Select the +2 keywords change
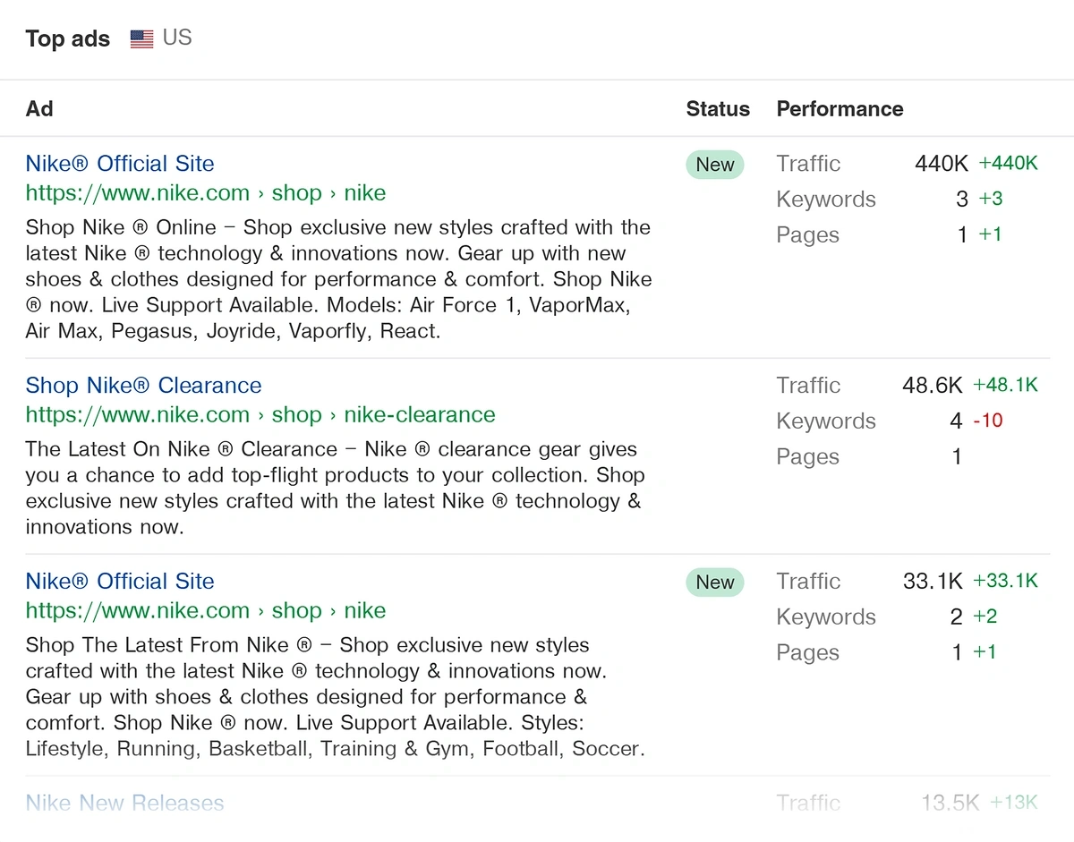The height and width of the screenshot is (842, 1074). click(984, 617)
